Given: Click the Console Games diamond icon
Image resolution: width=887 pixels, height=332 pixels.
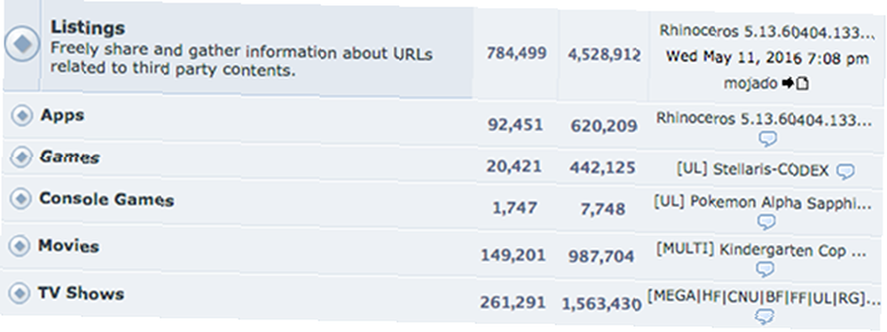Looking at the screenshot, I should click(x=21, y=199).
